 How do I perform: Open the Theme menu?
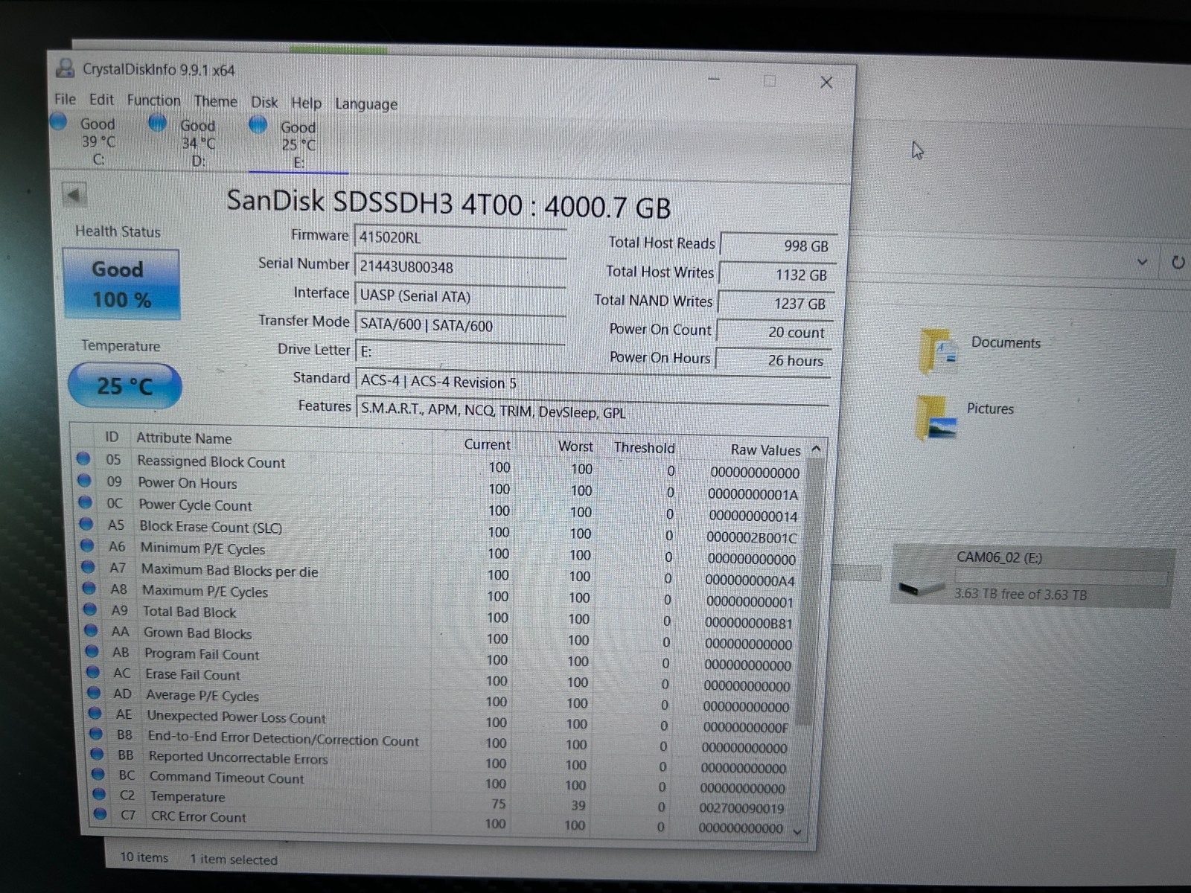coord(216,101)
